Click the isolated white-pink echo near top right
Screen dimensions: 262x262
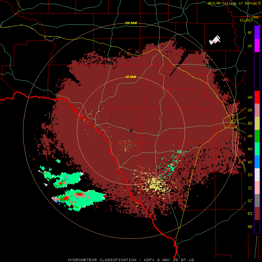pos(215,40)
